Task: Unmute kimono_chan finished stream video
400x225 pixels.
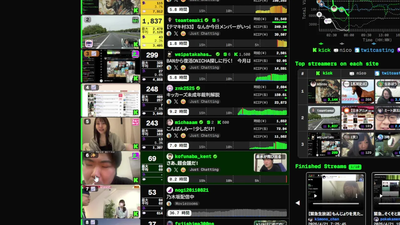Action: [x=342, y=196]
